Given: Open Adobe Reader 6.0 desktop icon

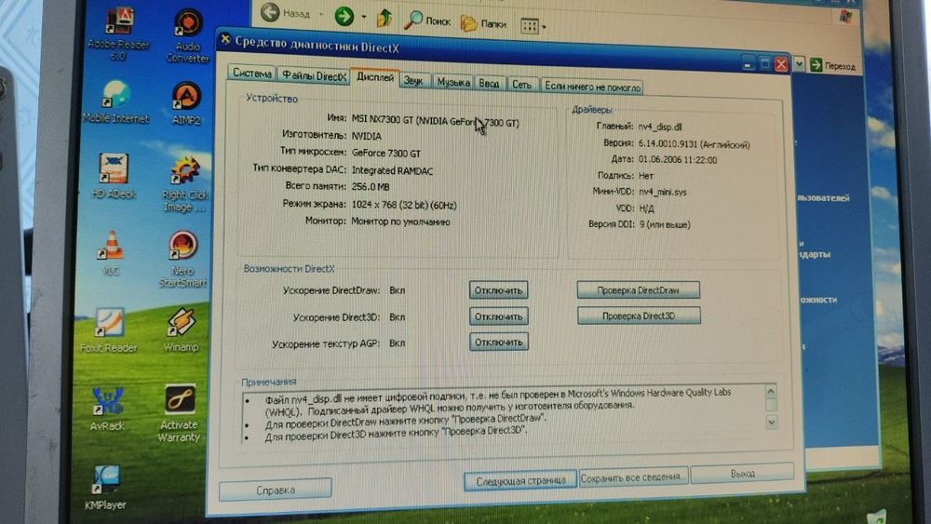Looking at the screenshot, I should [x=119, y=34].
